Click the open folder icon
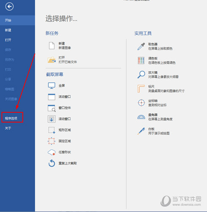This screenshot has height=212, width=207. click(x=52, y=60)
